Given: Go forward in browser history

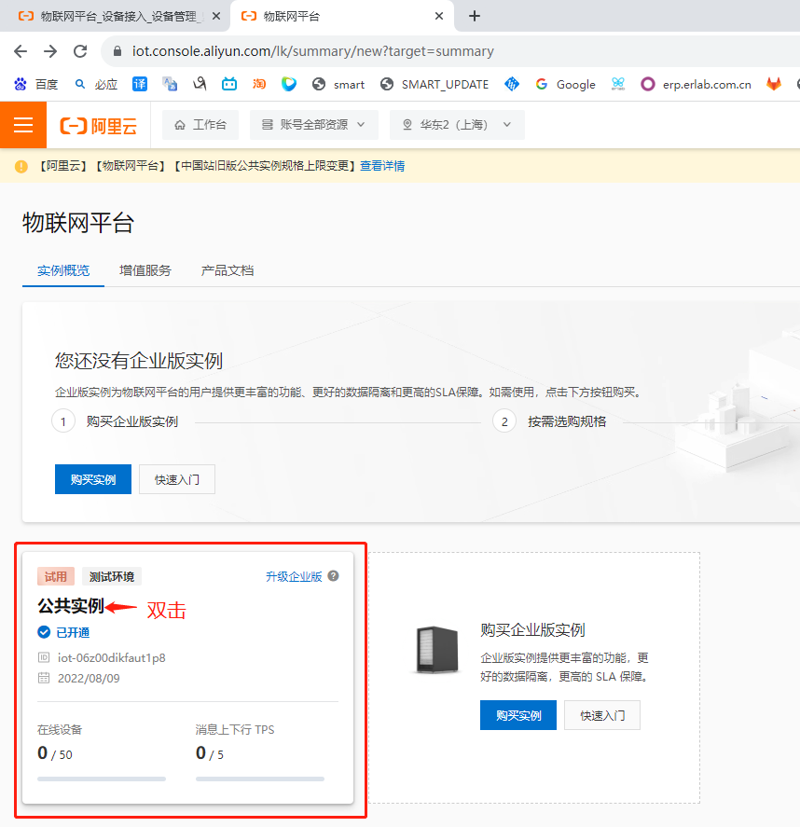Looking at the screenshot, I should [x=50, y=51].
